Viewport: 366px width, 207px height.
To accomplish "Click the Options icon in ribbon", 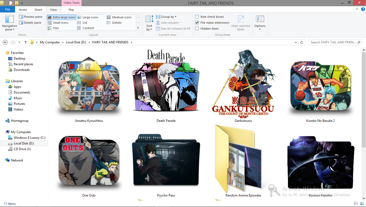I will pyautogui.click(x=260, y=19).
